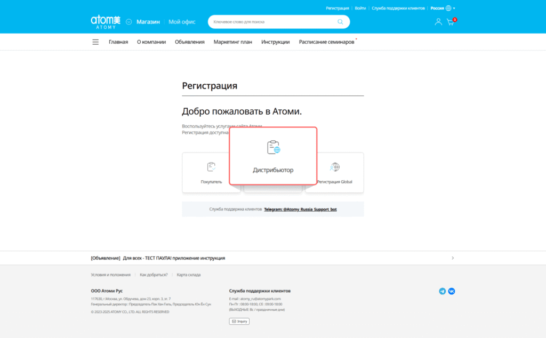
Task: Click the Войти link
Action: (360, 9)
